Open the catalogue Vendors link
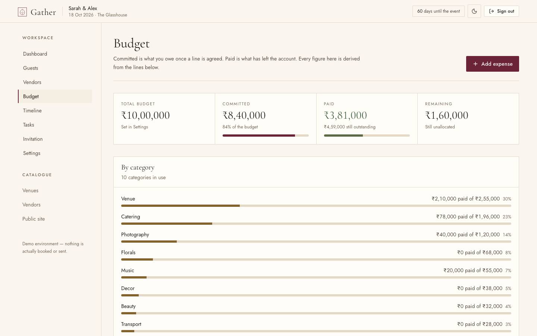Screen dimensions: 537x336 [x=31, y=205]
